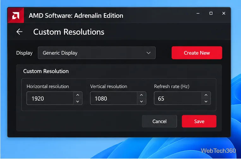Increase vertical resolution with up arrow
This screenshot has width=241, height=159.
click(142, 95)
